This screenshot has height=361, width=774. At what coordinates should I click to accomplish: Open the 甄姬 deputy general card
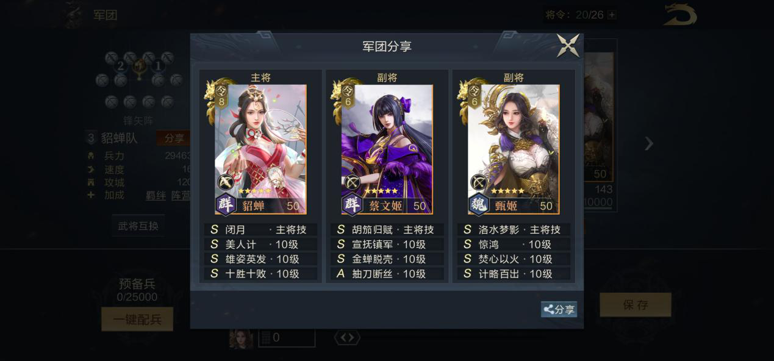tap(514, 149)
